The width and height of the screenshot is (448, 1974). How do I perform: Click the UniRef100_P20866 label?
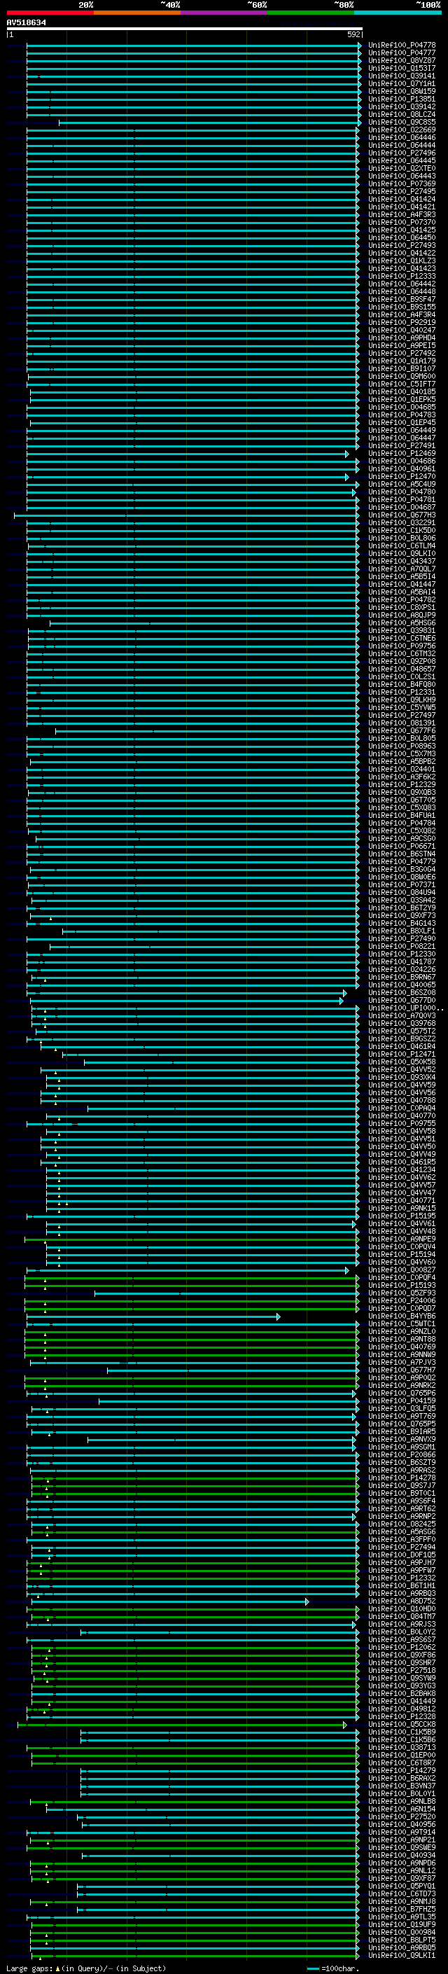pos(402,1455)
